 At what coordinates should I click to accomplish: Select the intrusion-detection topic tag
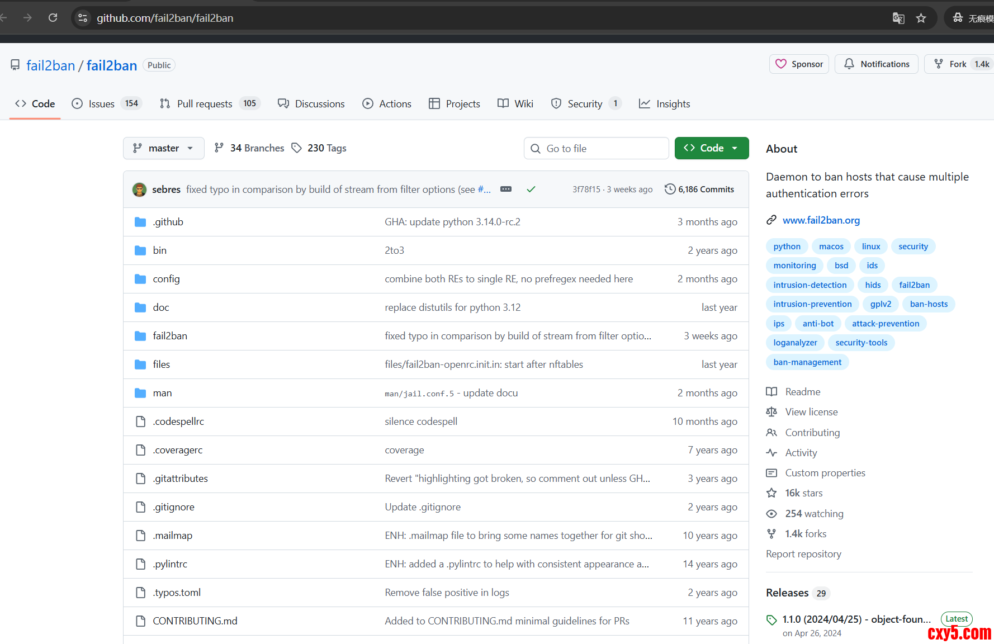coord(810,285)
